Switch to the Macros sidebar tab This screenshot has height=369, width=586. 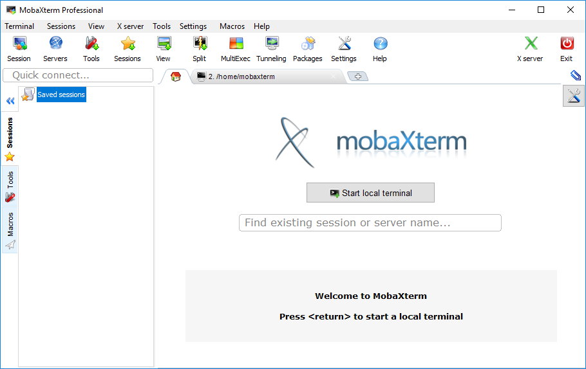10,231
